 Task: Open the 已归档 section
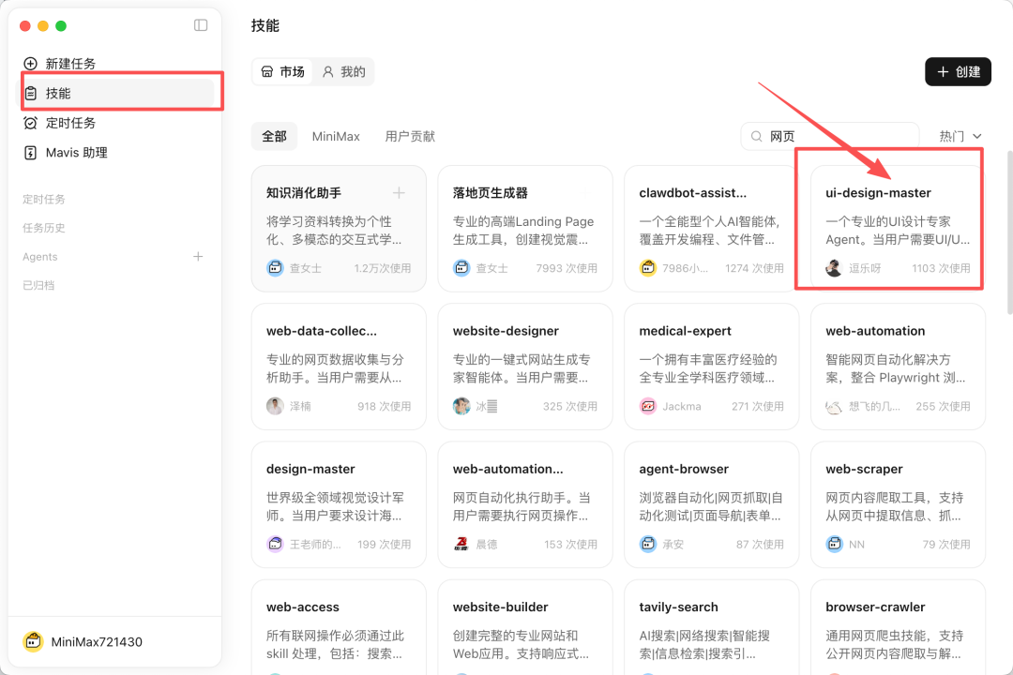coord(38,285)
